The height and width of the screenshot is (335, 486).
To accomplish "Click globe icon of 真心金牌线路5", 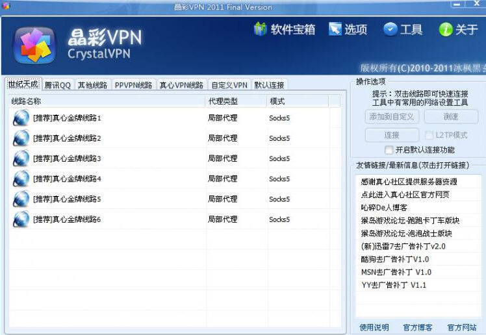I will 21,199.
